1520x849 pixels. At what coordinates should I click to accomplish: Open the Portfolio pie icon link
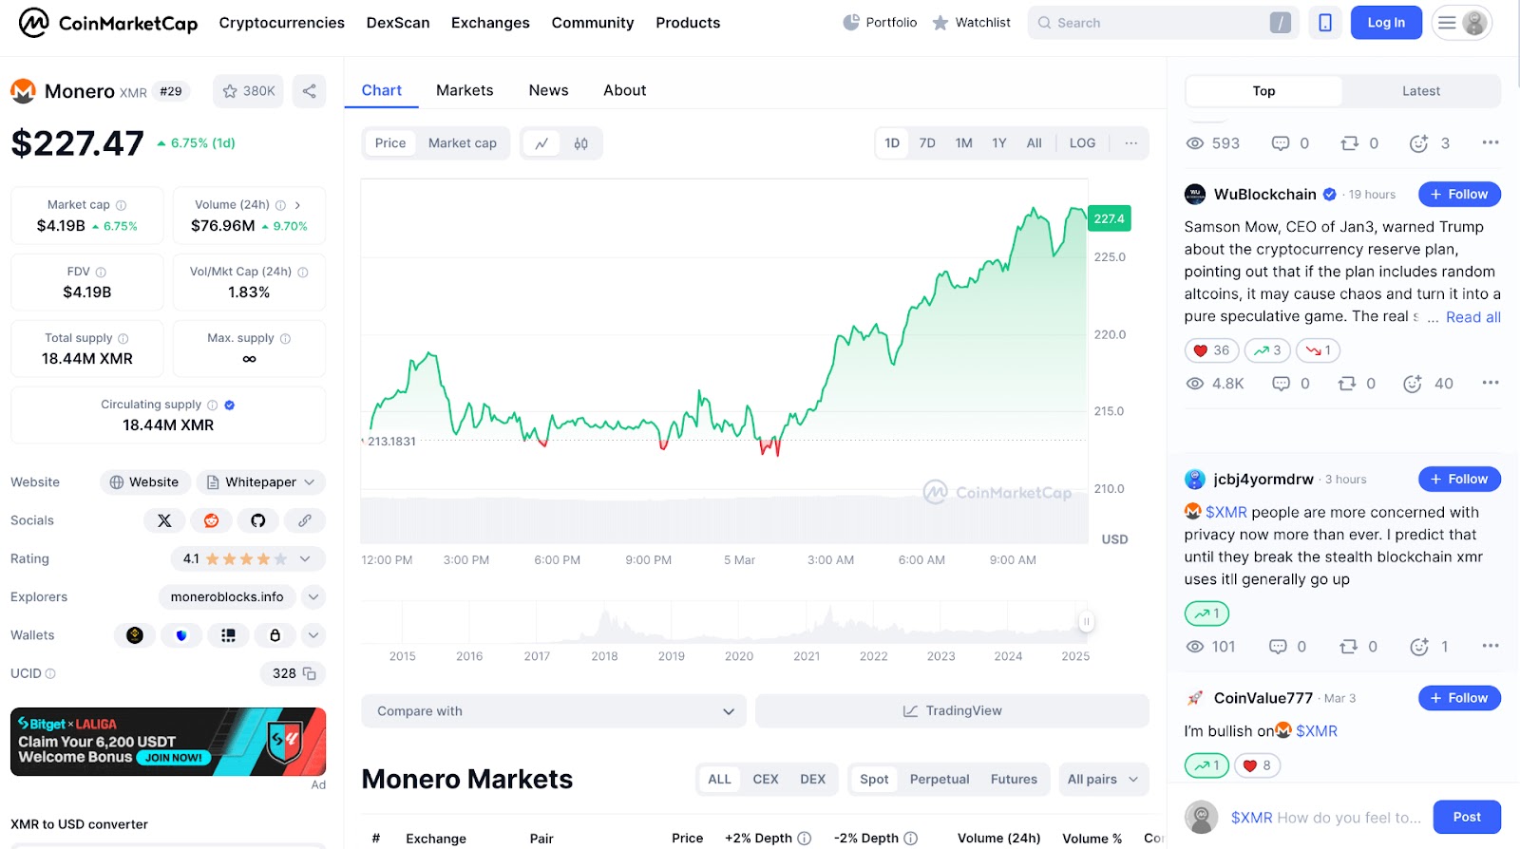click(x=880, y=23)
